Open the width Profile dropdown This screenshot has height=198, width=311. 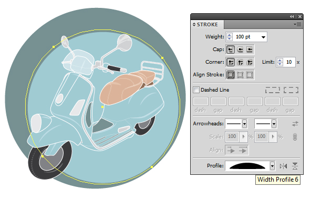[272, 166]
